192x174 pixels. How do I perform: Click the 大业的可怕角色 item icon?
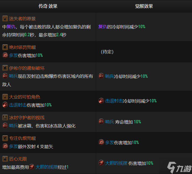coord(5,97)
